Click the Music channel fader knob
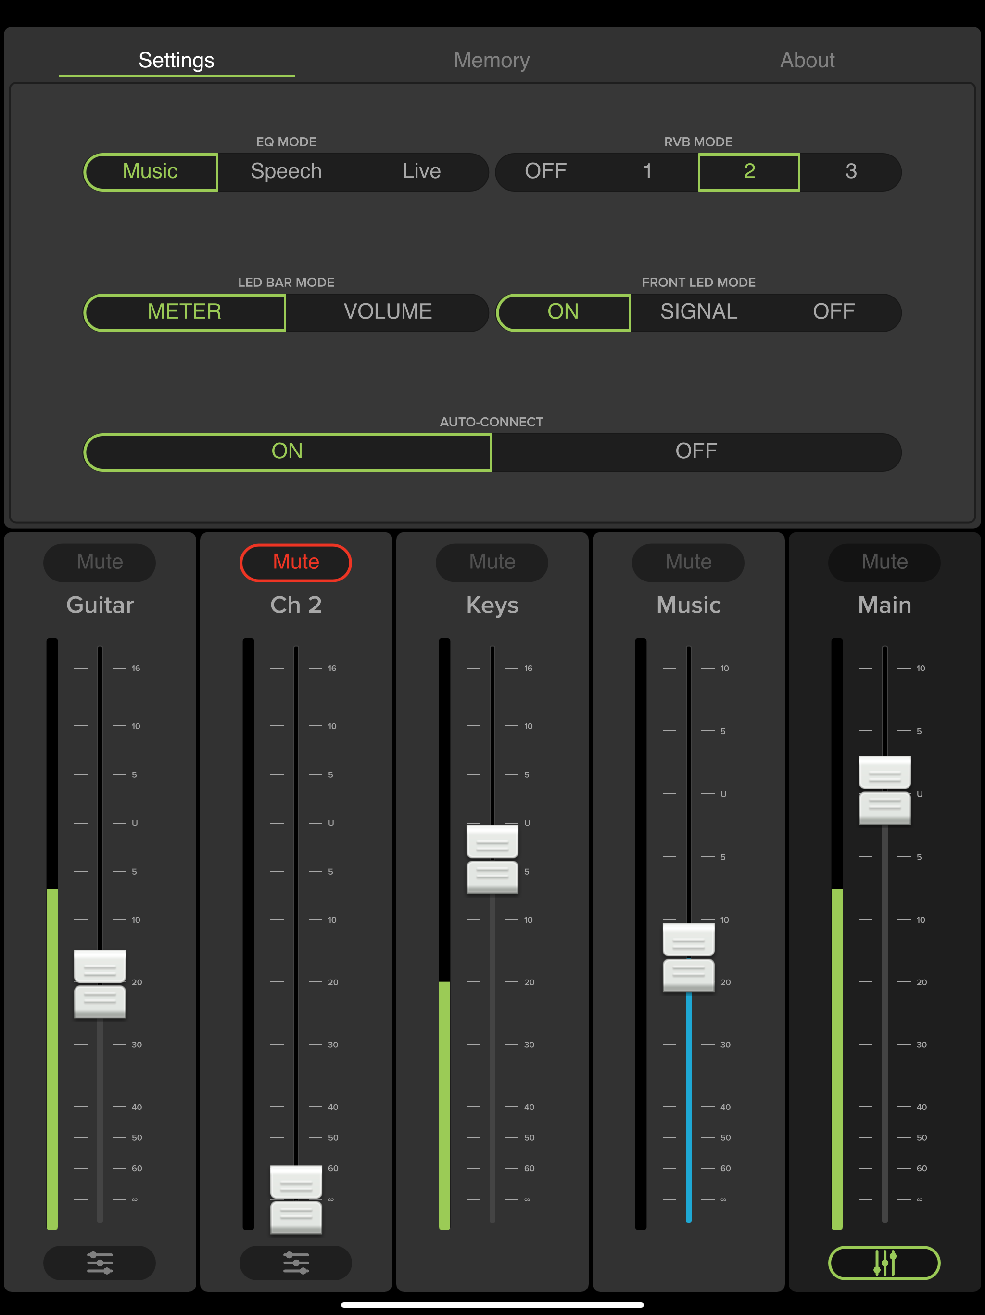 [688, 957]
